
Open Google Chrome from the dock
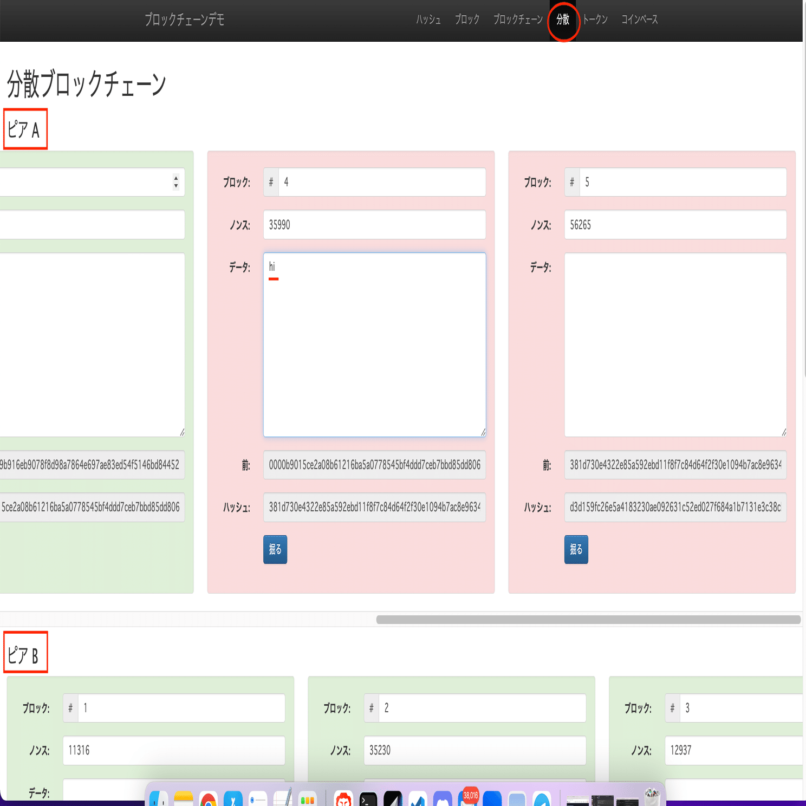click(x=208, y=799)
